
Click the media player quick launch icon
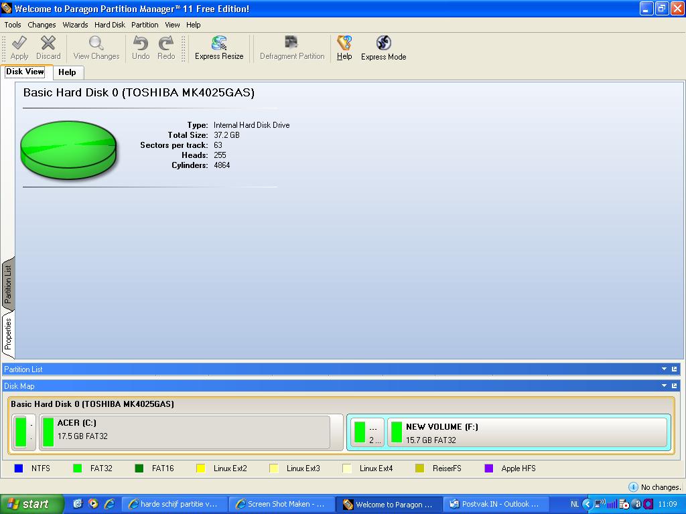tap(93, 504)
